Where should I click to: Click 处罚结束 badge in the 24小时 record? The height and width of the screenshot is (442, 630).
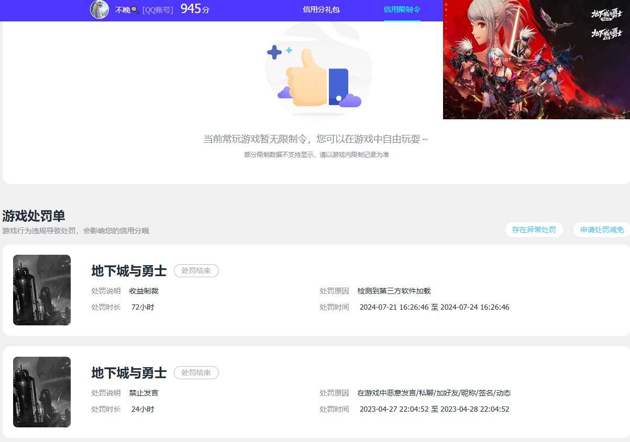click(x=196, y=373)
